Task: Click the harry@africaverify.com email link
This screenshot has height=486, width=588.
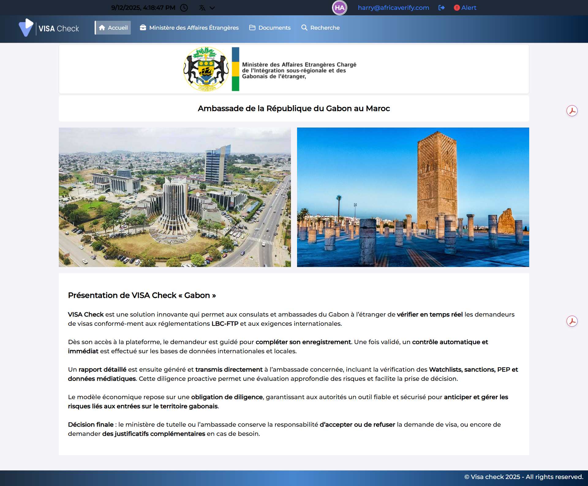Action: pos(393,8)
